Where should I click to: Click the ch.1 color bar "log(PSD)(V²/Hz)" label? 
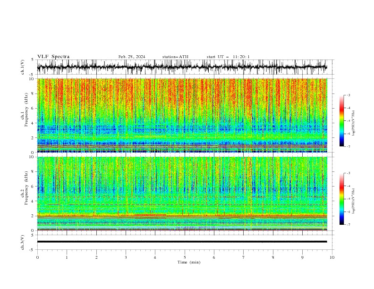point(354,123)
